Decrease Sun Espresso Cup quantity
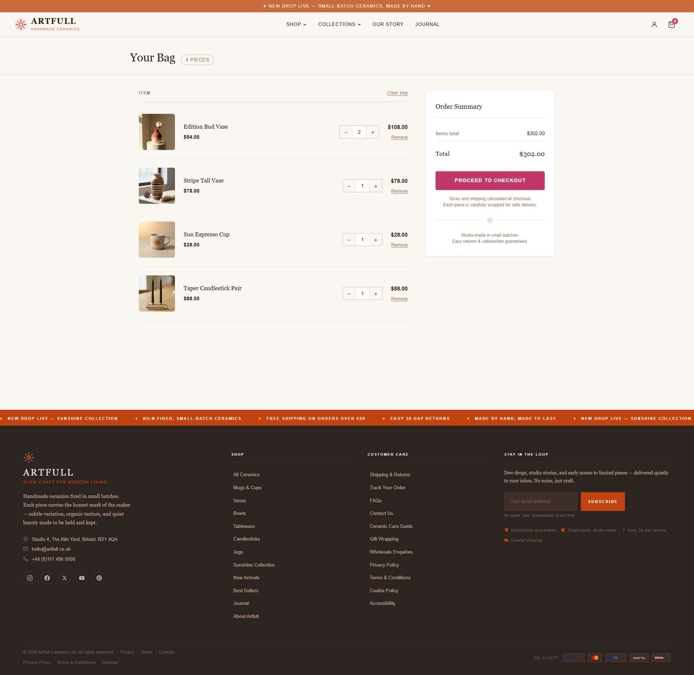Viewport: 694px width, 675px height. click(x=349, y=240)
